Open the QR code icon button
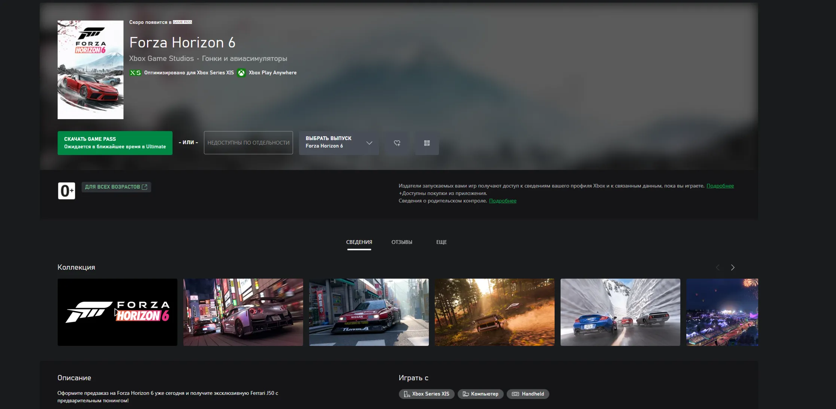Image resolution: width=836 pixels, height=409 pixels. pyautogui.click(x=427, y=143)
